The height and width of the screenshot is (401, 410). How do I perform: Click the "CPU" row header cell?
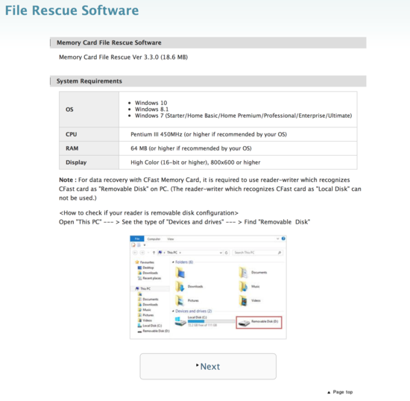click(x=89, y=134)
